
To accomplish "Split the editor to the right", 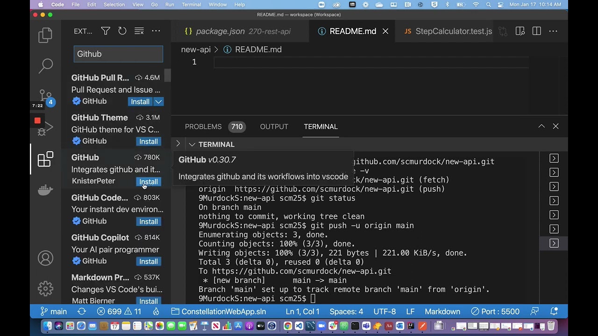I will [x=537, y=31].
